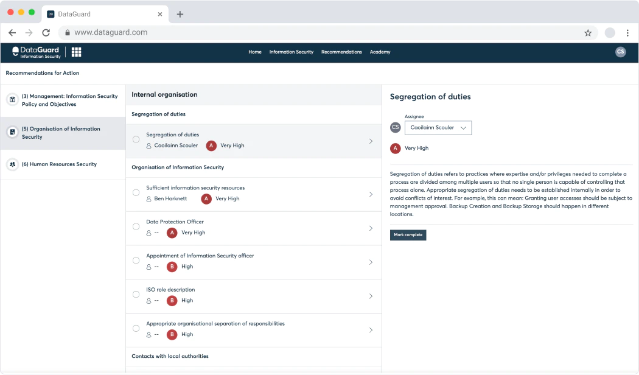Image resolution: width=639 pixels, height=375 pixels.
Task: Click the B badge on Appointment of Information Security officer
Action: point(172,267)
